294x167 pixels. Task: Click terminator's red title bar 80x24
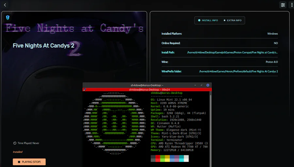(x=147, y=90)
